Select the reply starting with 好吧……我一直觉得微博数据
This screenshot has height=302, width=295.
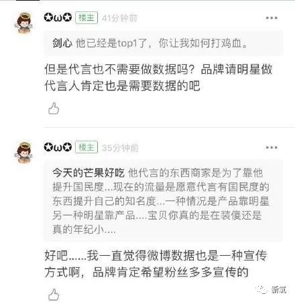coord(156,264)
